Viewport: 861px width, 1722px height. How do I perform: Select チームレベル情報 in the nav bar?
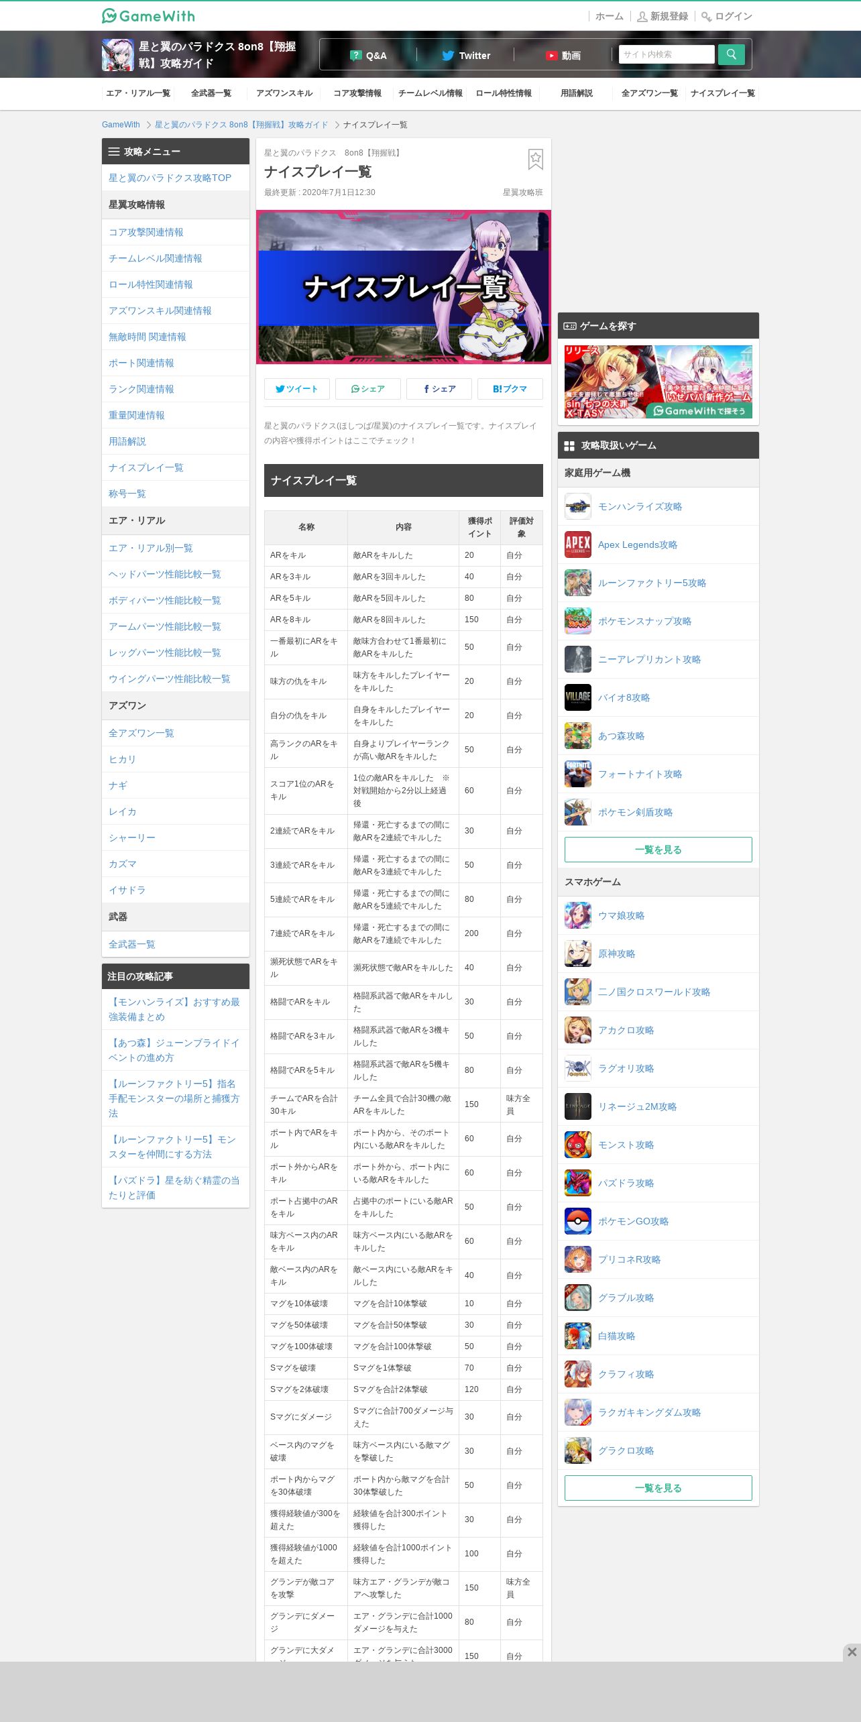(431, 93)
